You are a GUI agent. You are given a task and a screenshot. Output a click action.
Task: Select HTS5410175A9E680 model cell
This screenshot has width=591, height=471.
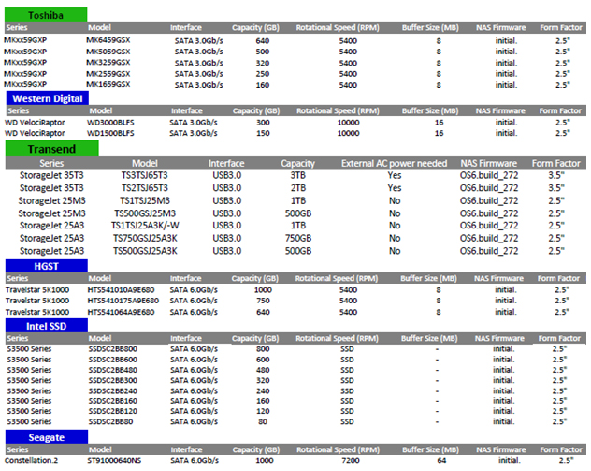click(123, 301)
